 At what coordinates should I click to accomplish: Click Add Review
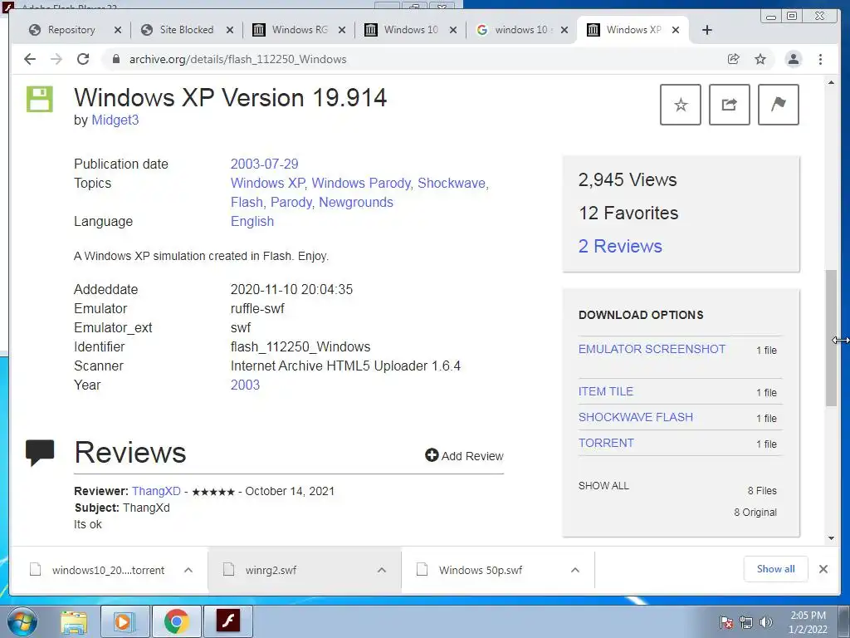coord(464,456)
